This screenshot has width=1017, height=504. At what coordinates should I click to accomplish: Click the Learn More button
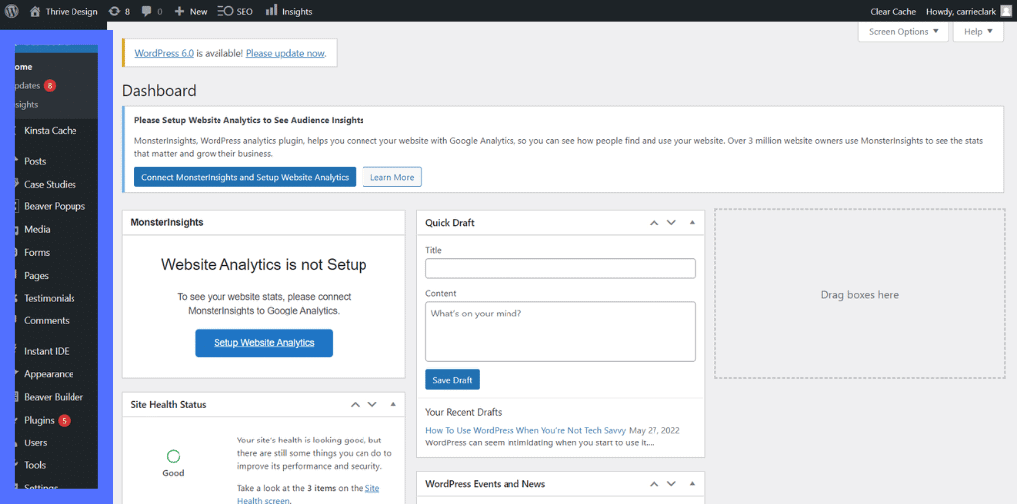(391, 177)
